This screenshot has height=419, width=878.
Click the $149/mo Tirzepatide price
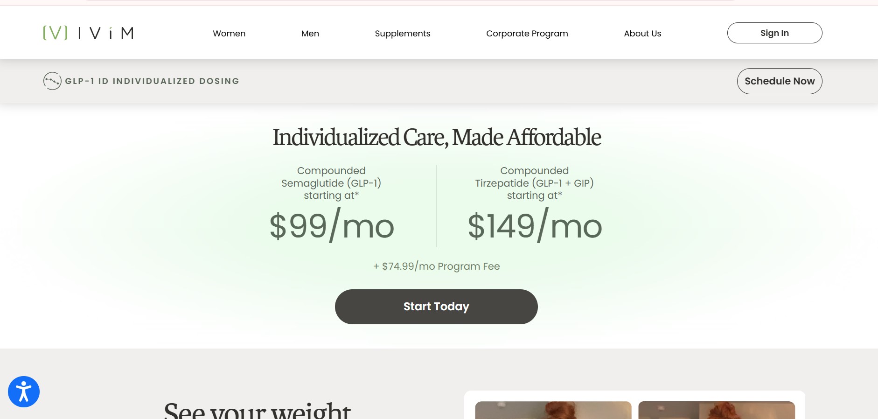click(535, 226)
